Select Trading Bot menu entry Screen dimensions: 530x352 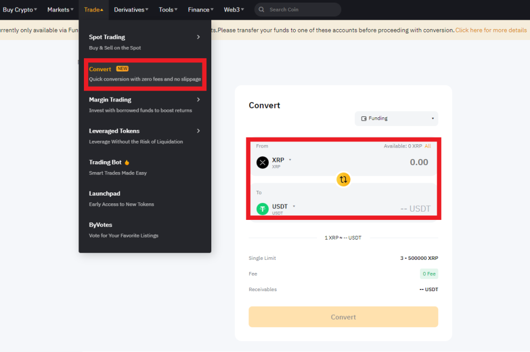(145, 167)
